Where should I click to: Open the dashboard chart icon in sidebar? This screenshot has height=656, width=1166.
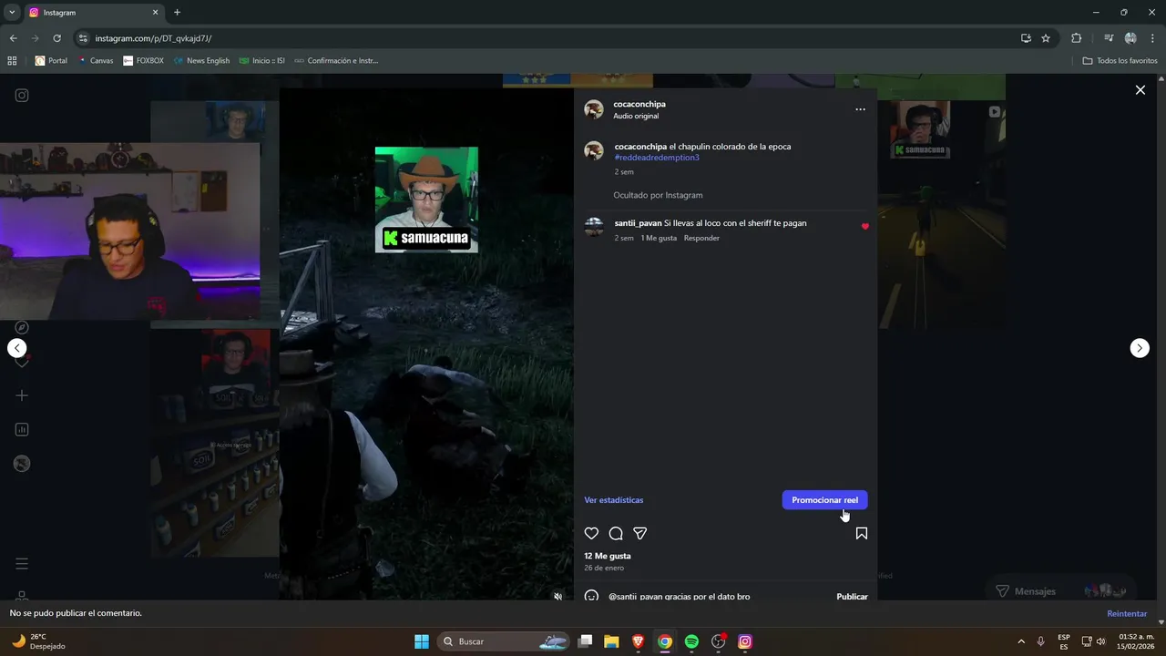point(22,429)
